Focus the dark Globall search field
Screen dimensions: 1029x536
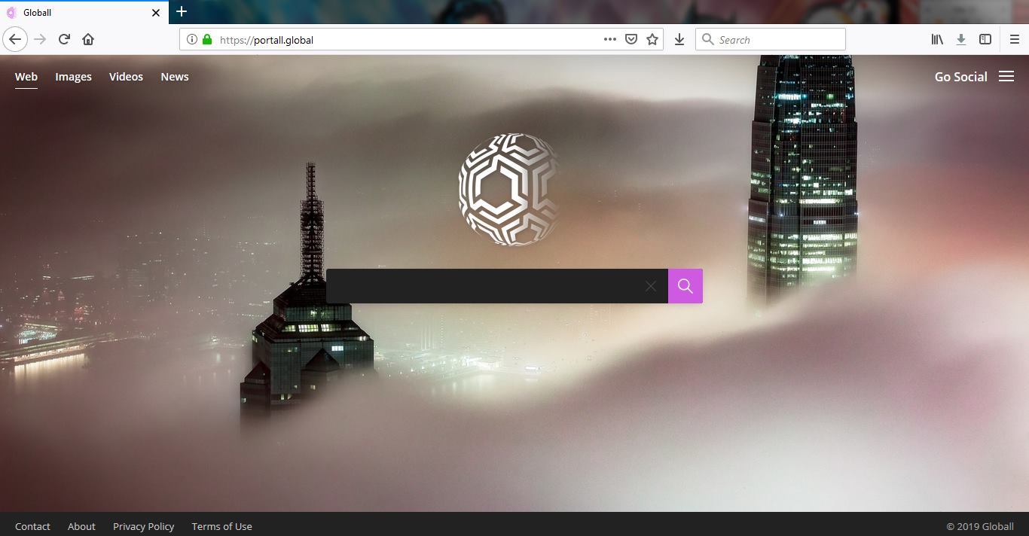482,286
